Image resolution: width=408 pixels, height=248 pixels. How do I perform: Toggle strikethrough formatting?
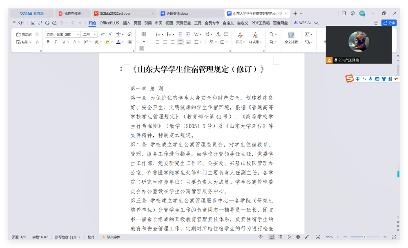[75, 42]
